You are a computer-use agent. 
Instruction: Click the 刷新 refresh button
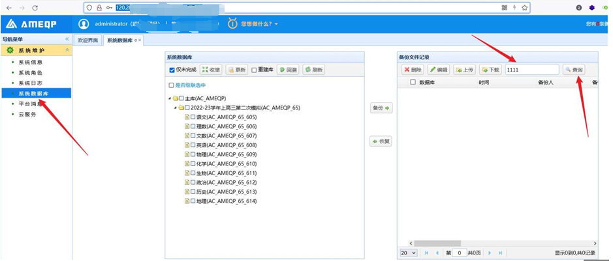click(x=314, y=70)
